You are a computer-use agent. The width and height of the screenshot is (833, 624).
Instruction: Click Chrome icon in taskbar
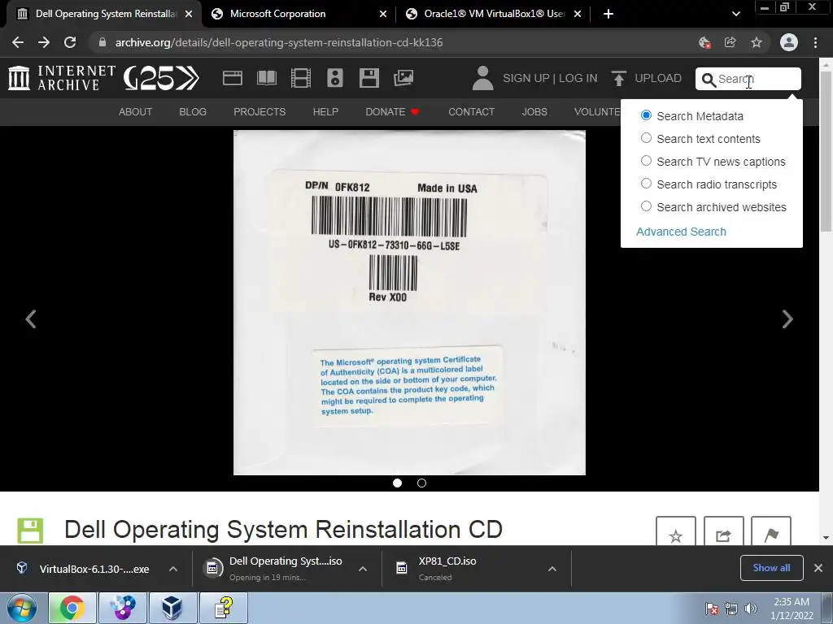[x=72, y=608]
